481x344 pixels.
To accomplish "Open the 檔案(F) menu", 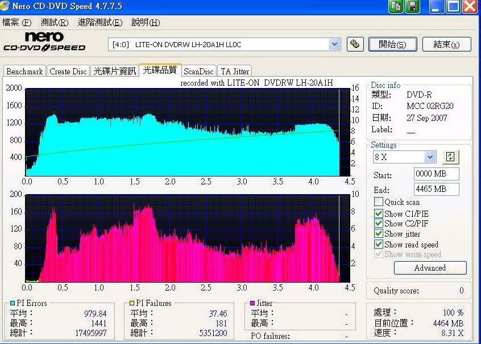I will coord(16,22).
